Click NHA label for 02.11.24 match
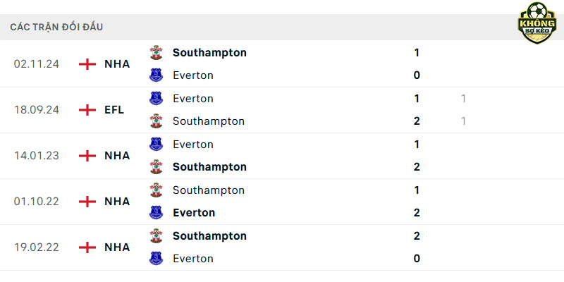This screenshot has height=282, width=564. tap(117, 64)
